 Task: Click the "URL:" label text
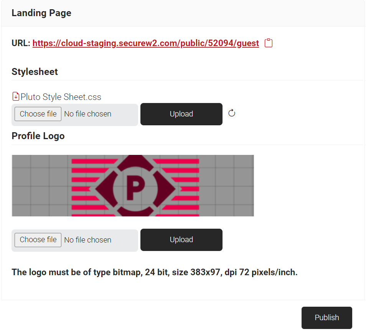[21, 43]
